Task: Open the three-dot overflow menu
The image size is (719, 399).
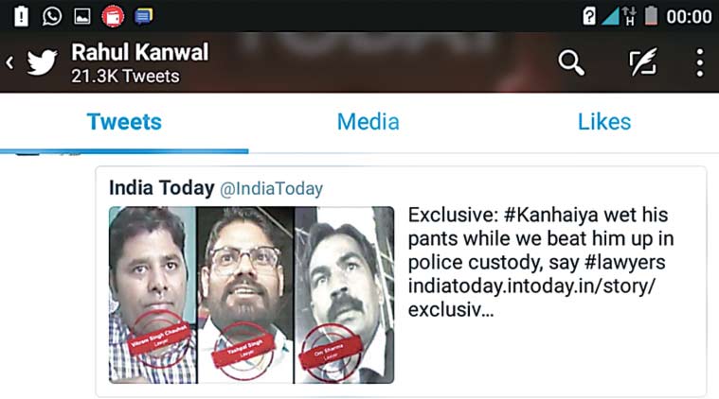Action: [700, 62]
